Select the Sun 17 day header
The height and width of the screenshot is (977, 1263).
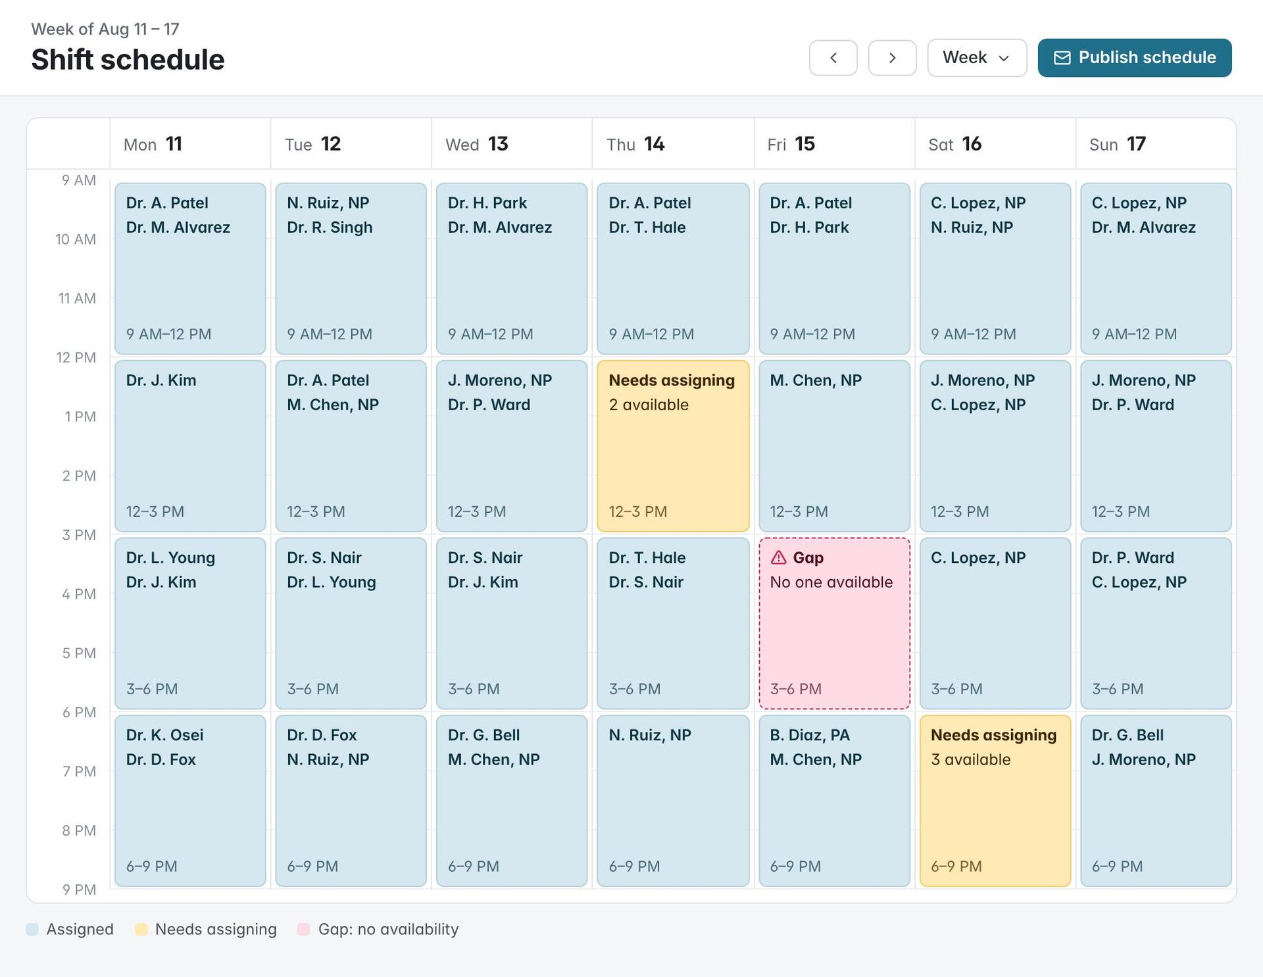(x=1156, y=144)
